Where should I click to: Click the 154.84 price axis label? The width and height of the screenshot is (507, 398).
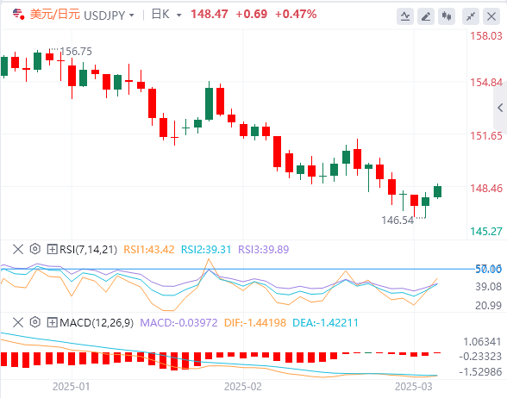coord(486,83)
